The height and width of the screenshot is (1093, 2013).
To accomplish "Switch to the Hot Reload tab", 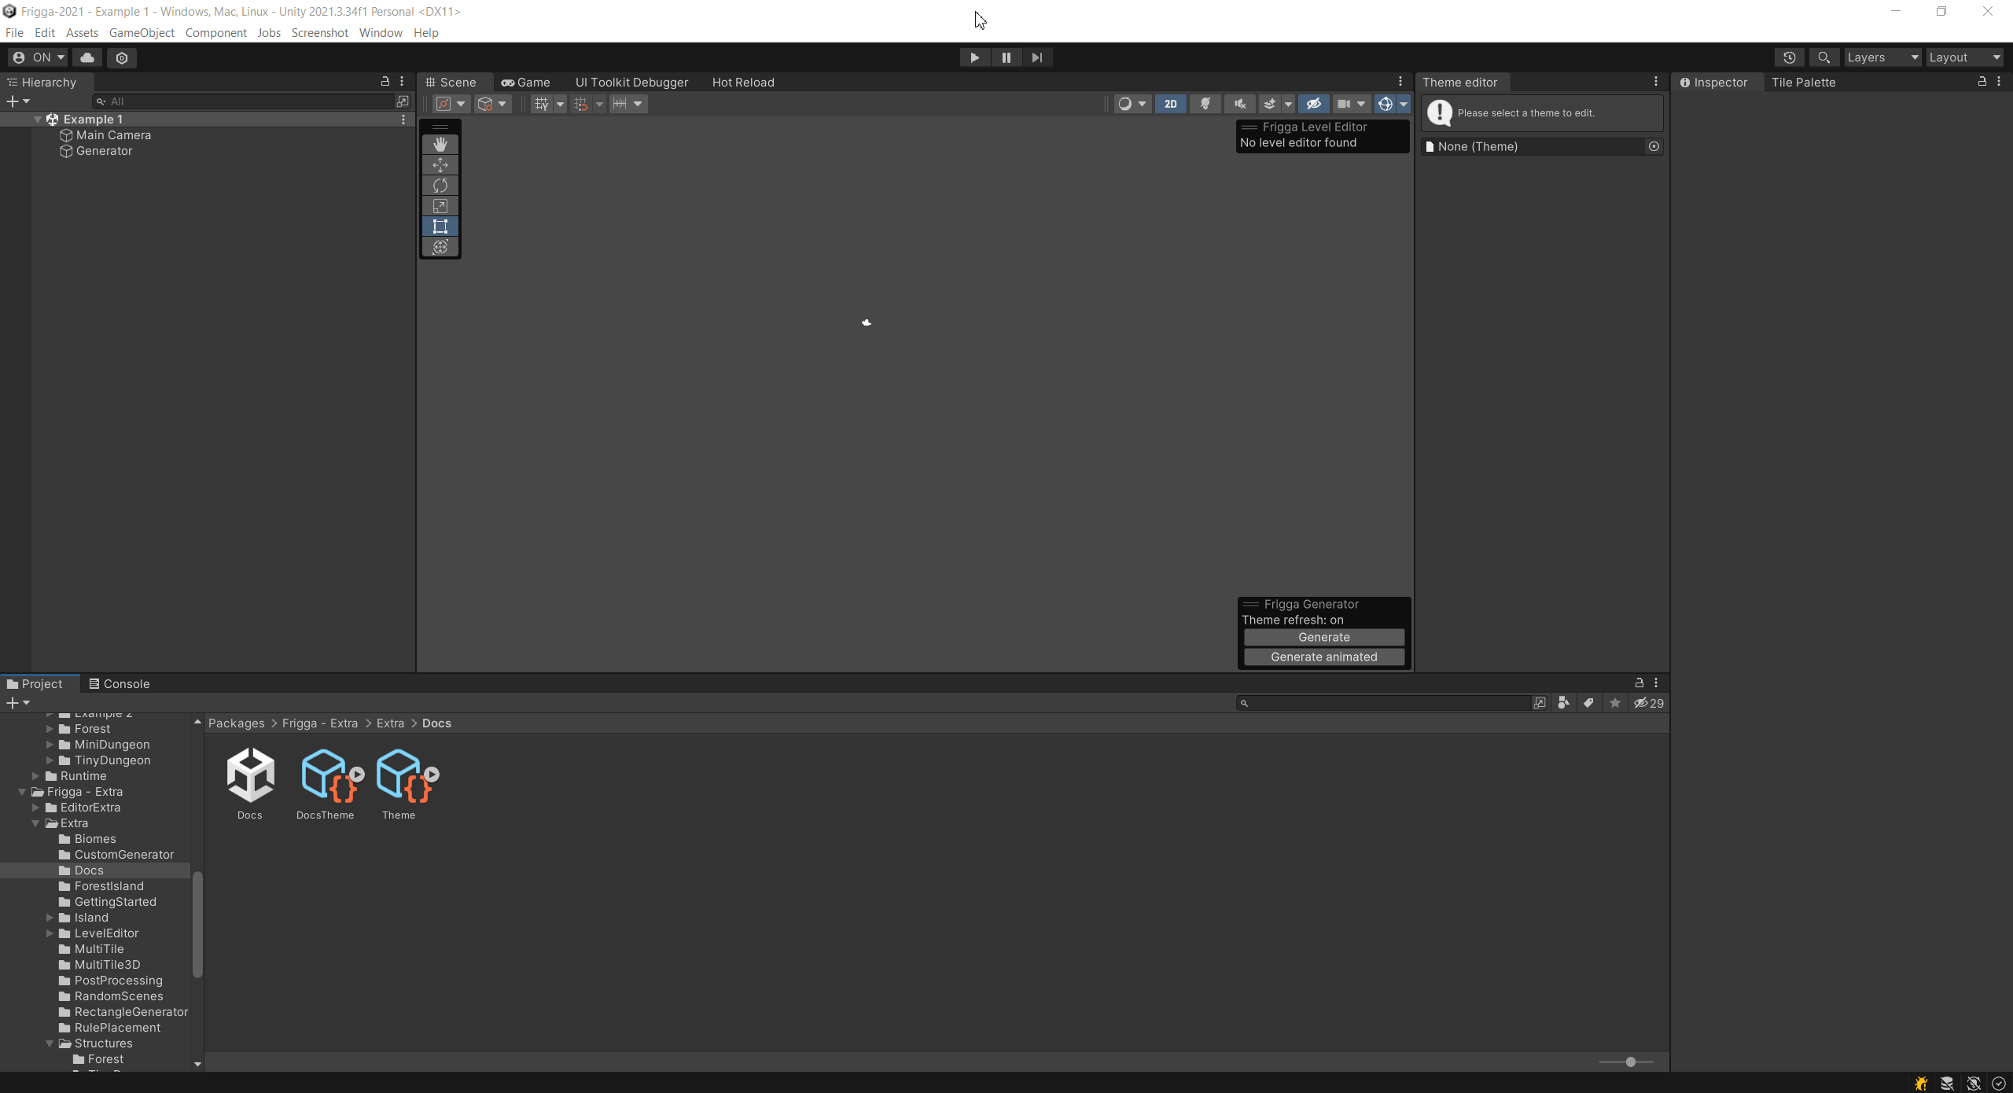I will [x=743, y=82].
